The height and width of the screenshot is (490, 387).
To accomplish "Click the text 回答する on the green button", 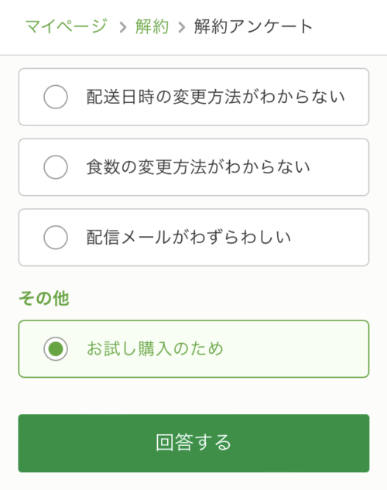I will pyautogui.click(x=193, y=443).
